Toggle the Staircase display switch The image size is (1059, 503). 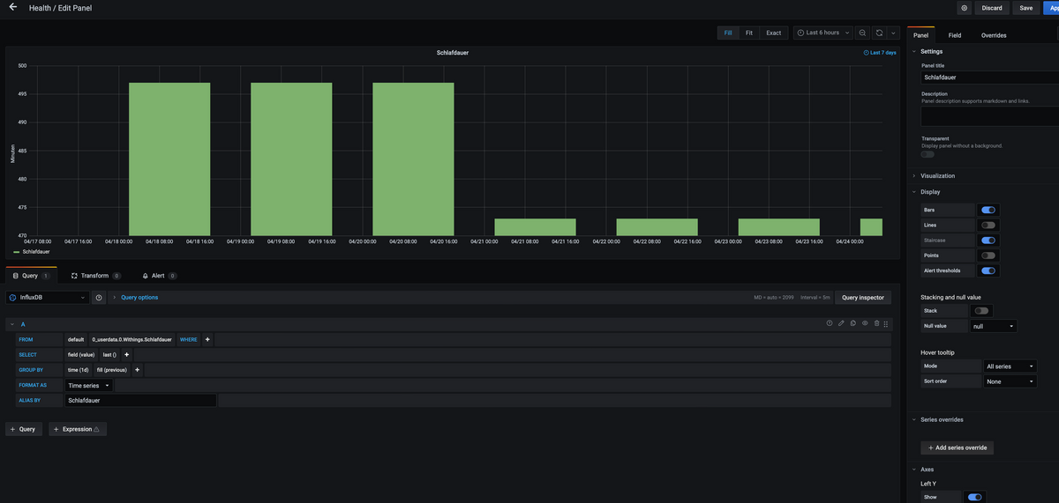coord(988,240)
